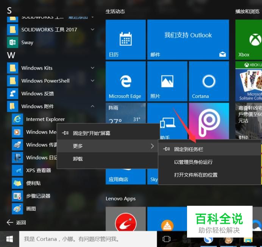The height and width of the screenshot is (247, 262).
Task: Launch the Microsoft Edge tile
Action: (x=126, y=81)
